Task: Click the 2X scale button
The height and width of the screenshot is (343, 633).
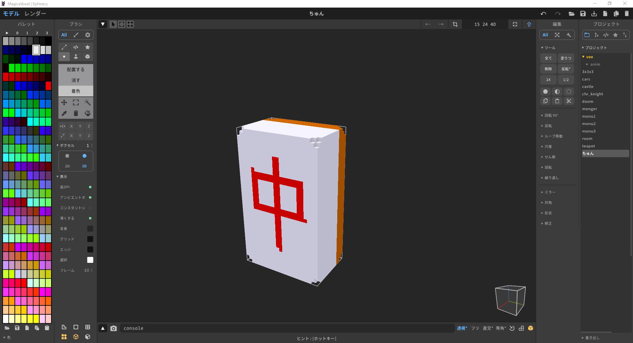Action: [x=548, y=79]
